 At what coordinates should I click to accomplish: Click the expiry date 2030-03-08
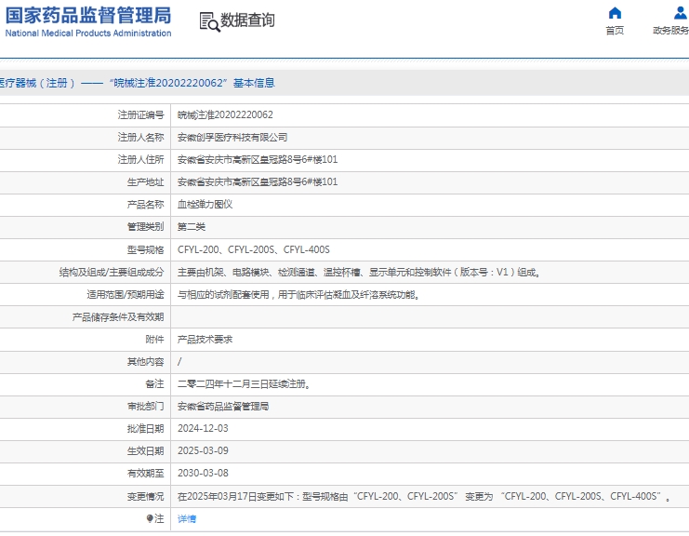[x=203, y=473]
